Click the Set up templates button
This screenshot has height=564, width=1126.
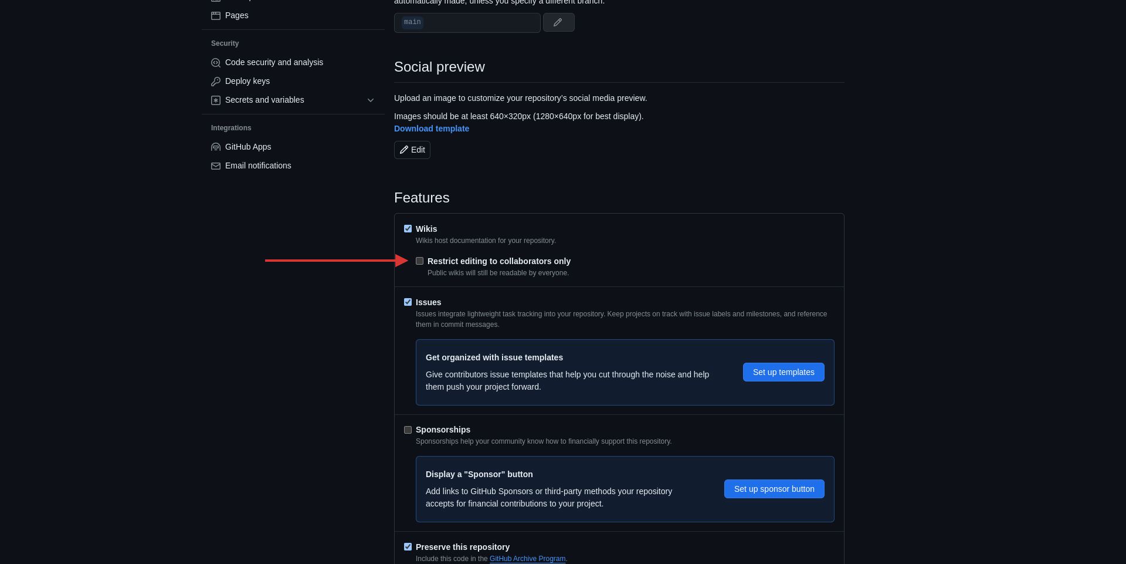pyautogui.click(x=784, y=372)
